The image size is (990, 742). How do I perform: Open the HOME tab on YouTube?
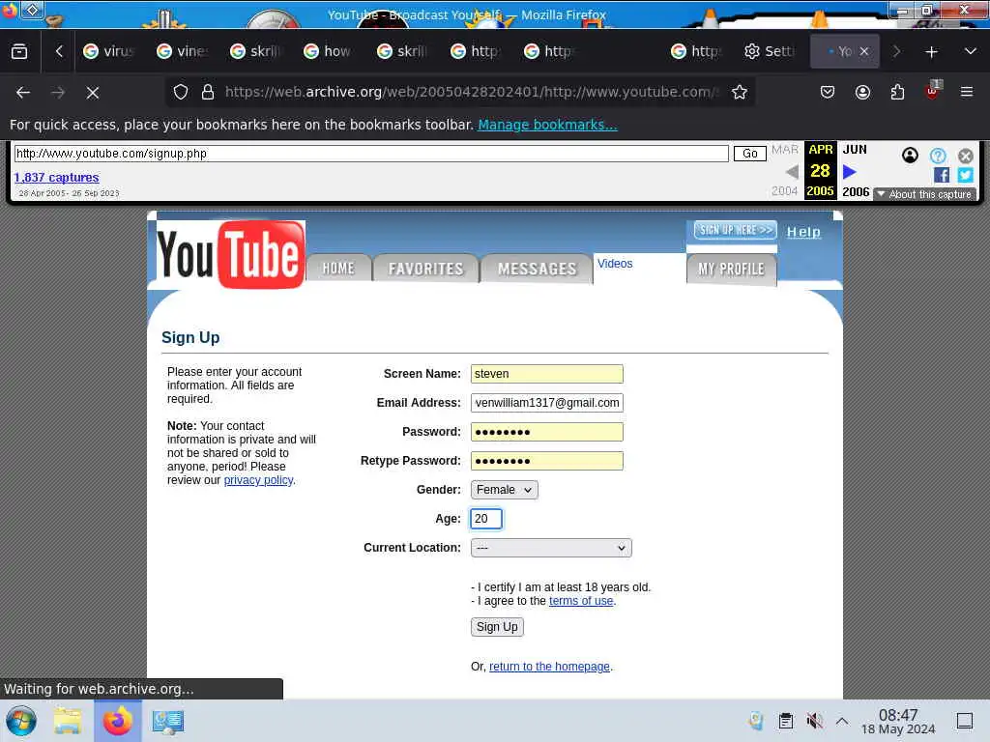(x=338, y=269)
